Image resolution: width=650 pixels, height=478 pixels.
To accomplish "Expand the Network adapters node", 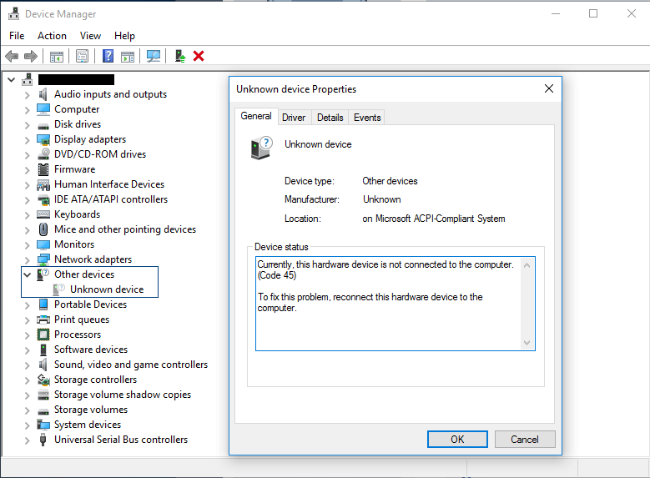I will tap(28, 259).
